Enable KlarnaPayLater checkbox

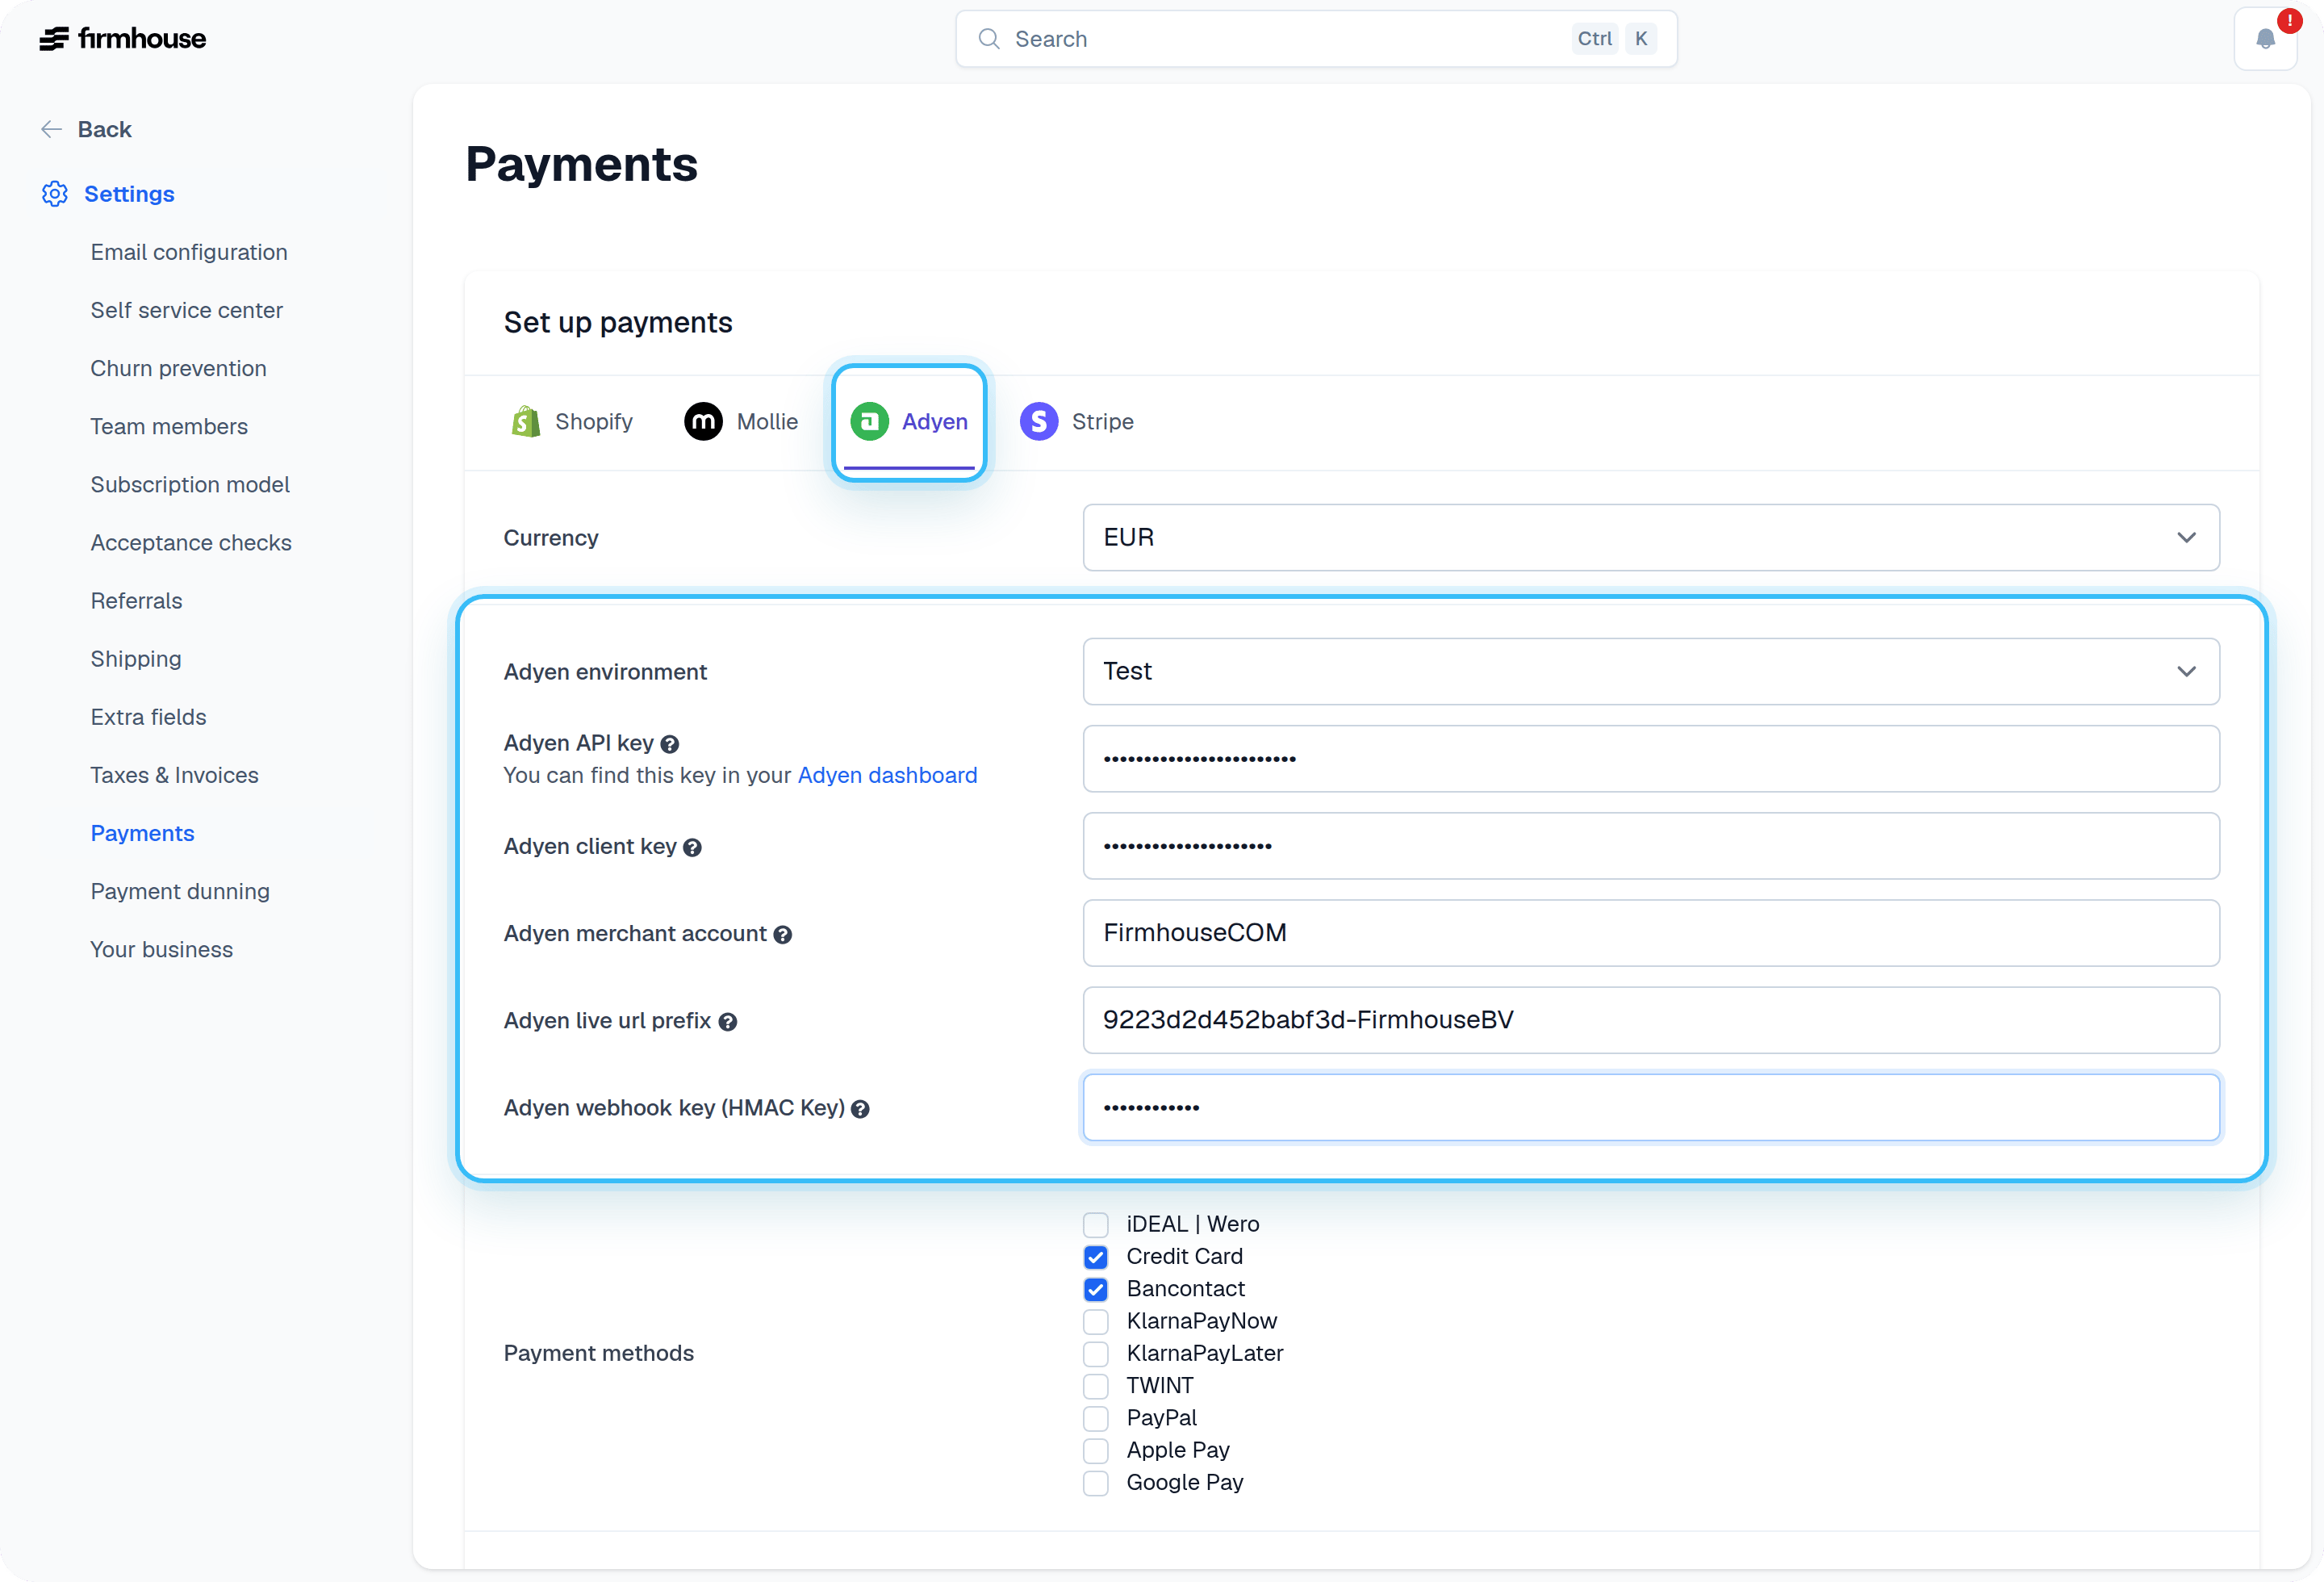[1096, 1354]
